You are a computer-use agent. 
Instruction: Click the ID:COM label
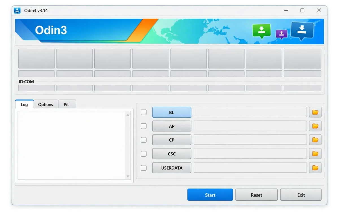pos(26,82)
